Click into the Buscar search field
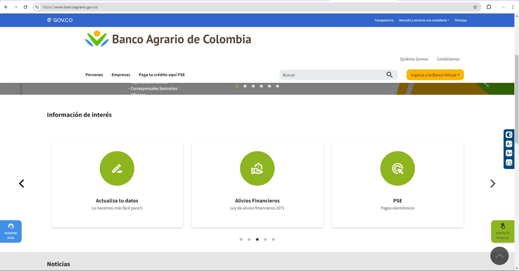 [x=332, y=75]
